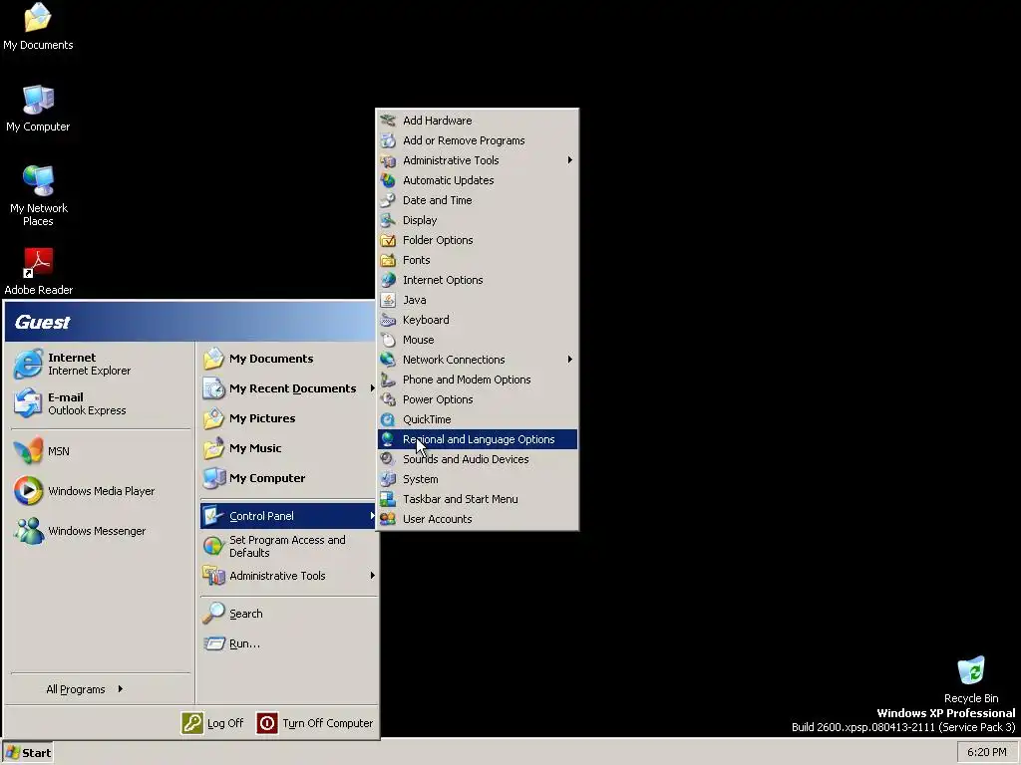Click the QuickTime icon

(388, 419)
